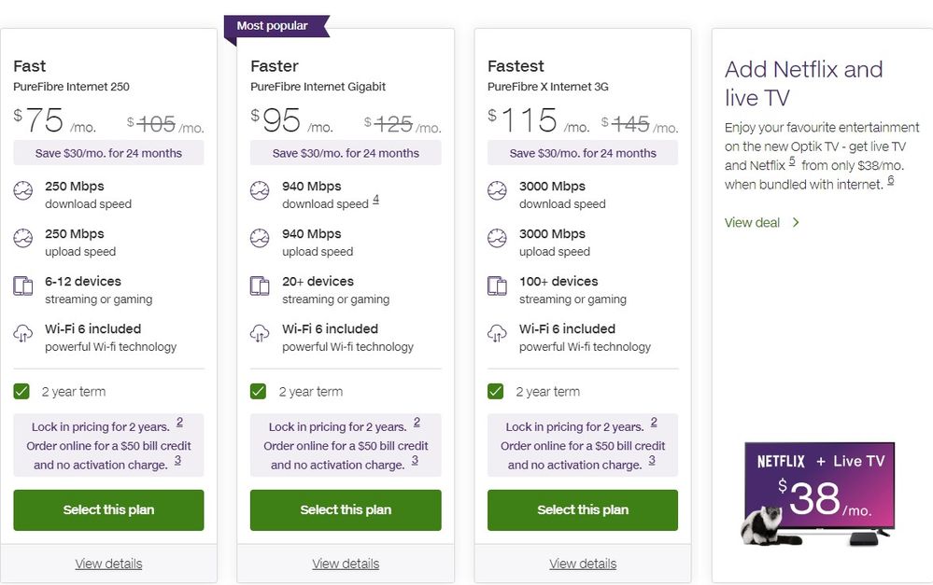Screen dimensions: 933x585
Task: Click download speed gauge icon in Fast plan
Action: point(23,191)
